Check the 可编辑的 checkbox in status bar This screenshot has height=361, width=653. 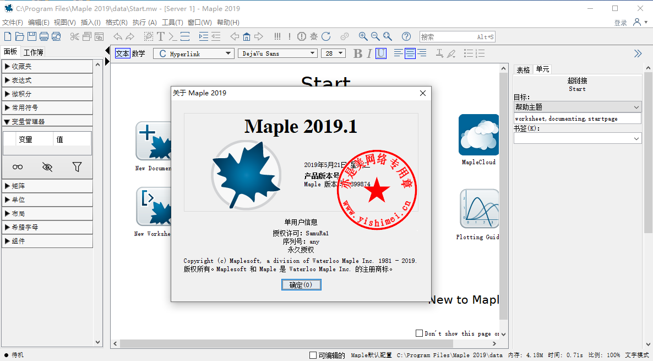[313, 355]
